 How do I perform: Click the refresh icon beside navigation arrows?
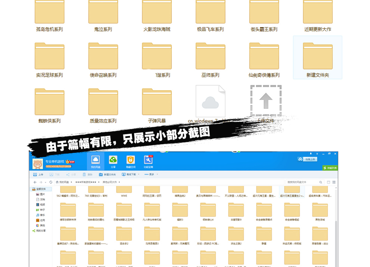[51, 182]
